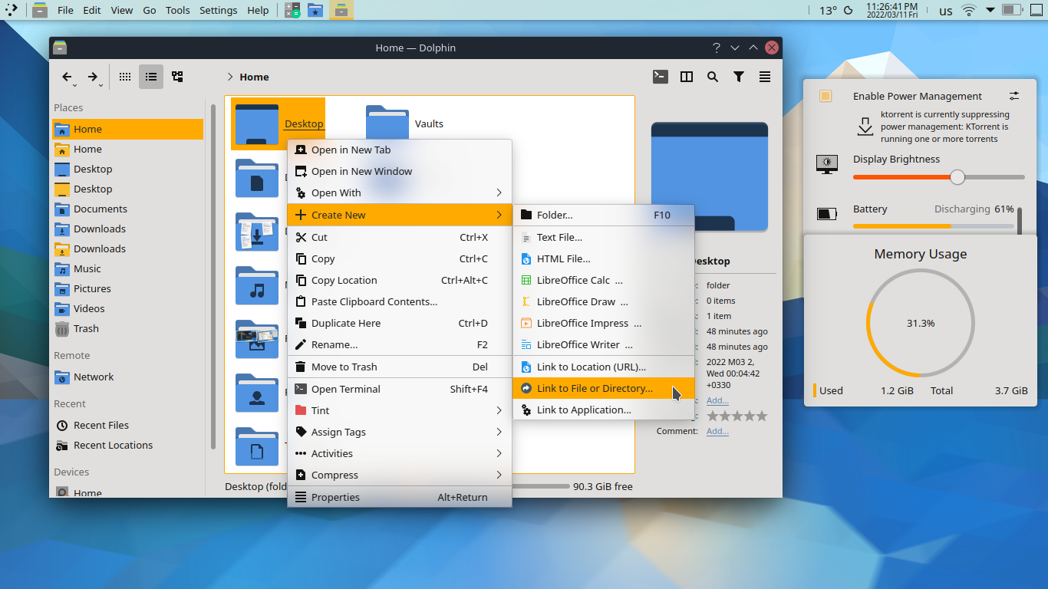Click the Music folder icon in Places
The width and height of the screenshot is (1048, 589).
(62, 268)
